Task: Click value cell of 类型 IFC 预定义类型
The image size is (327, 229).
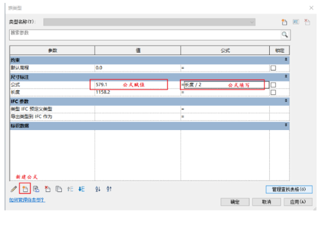Action: 138,109
